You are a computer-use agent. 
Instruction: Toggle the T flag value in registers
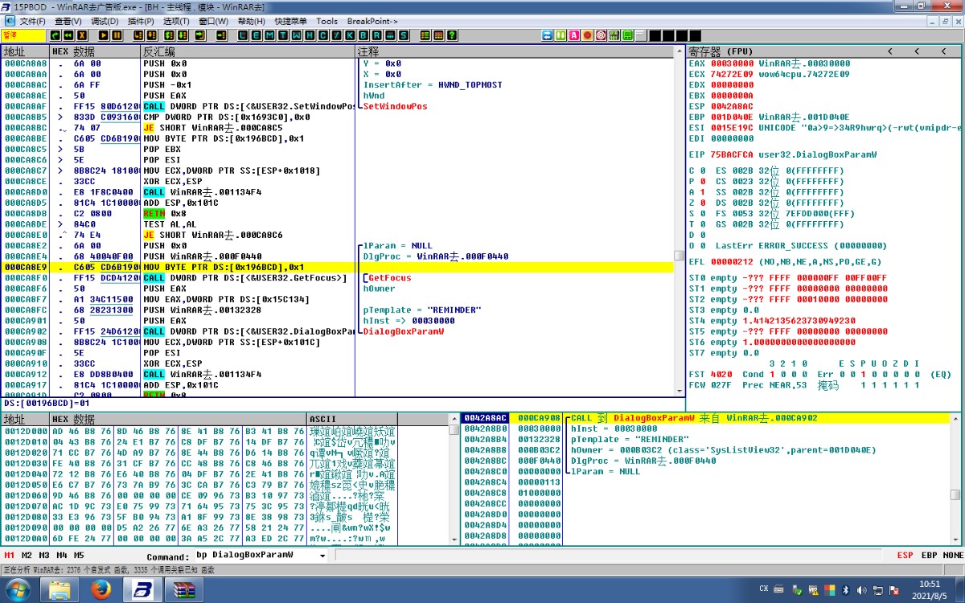[704, 224]
